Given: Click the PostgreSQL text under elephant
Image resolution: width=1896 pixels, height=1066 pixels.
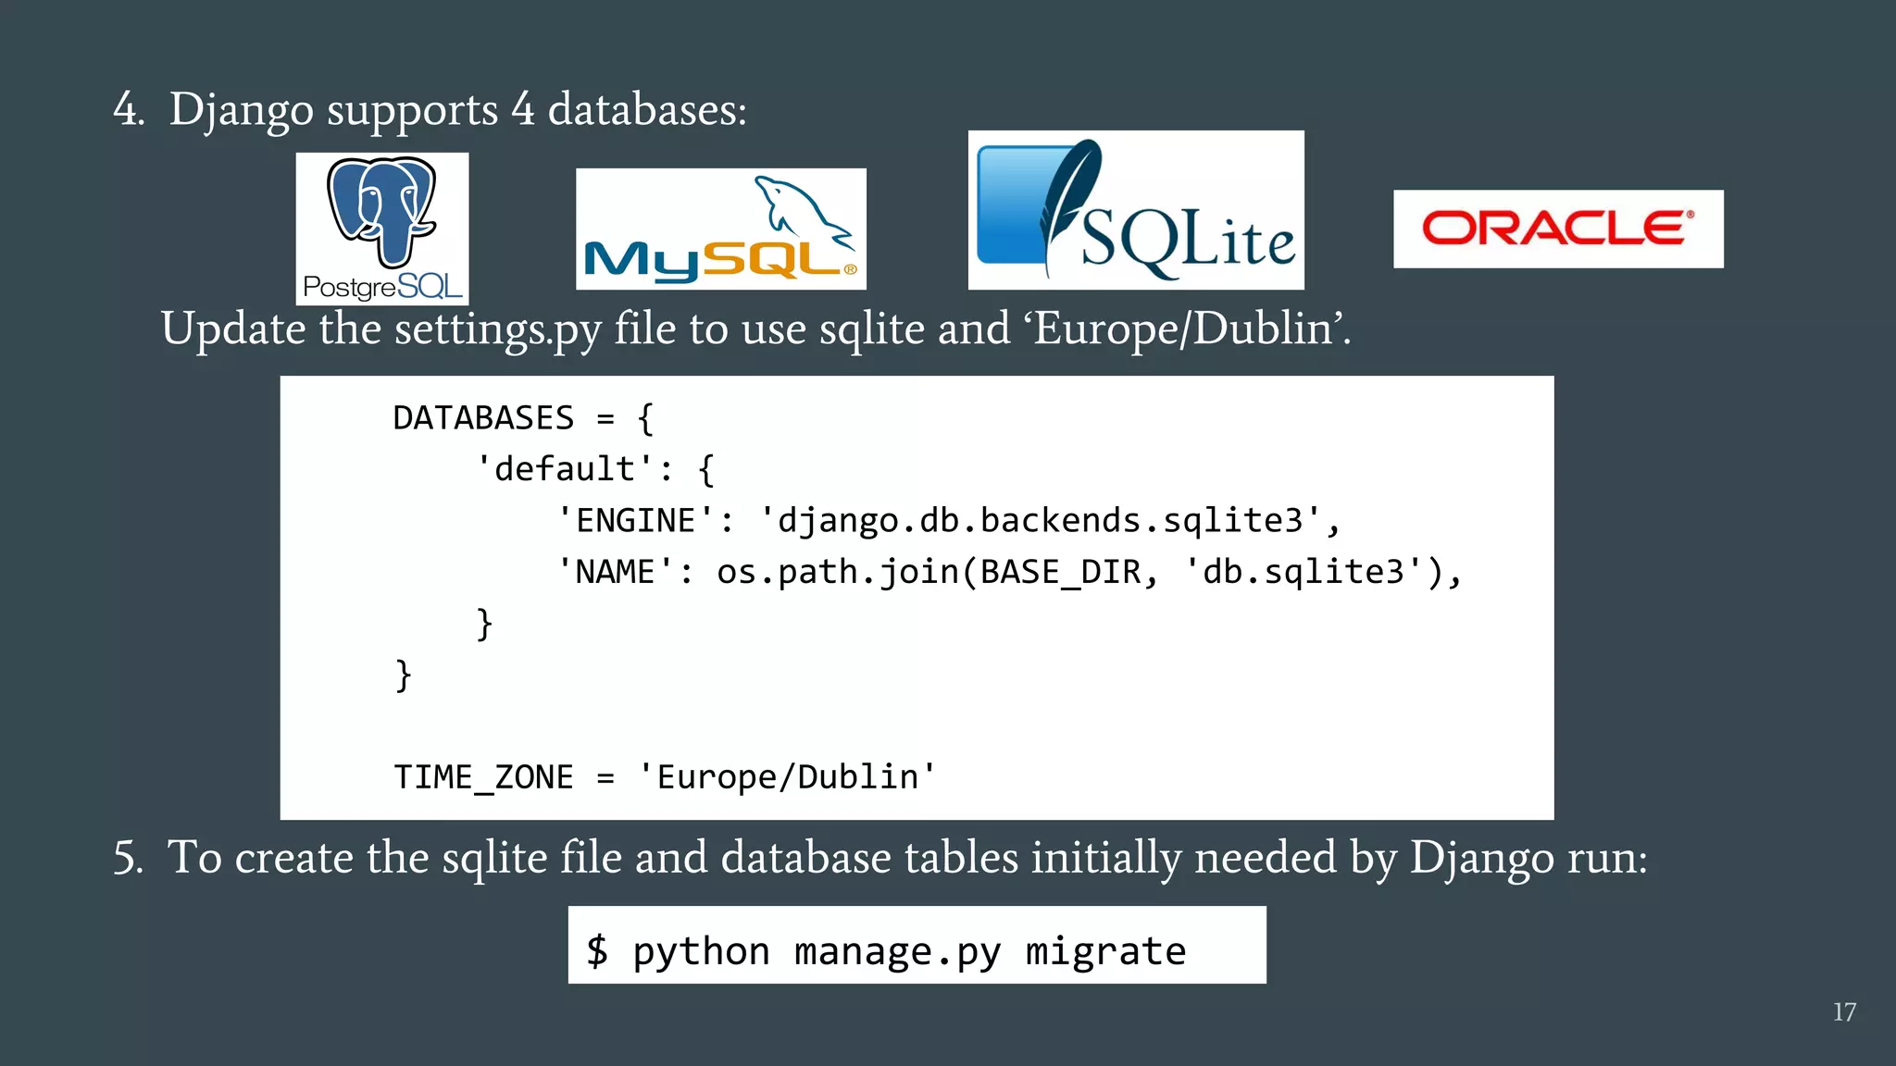Looking at the screenshot, I should [x=381, y=287].
